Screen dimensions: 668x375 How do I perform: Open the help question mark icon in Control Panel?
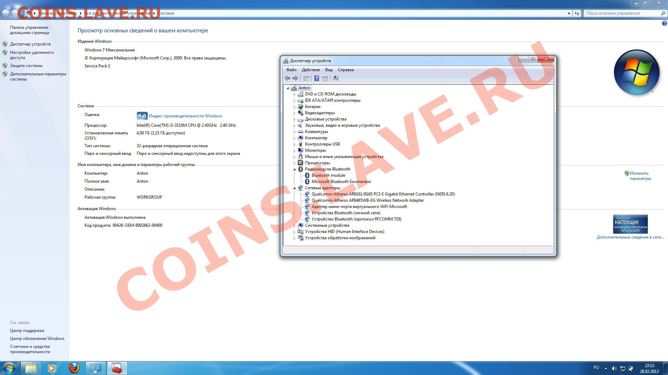(x=664, y=24)
